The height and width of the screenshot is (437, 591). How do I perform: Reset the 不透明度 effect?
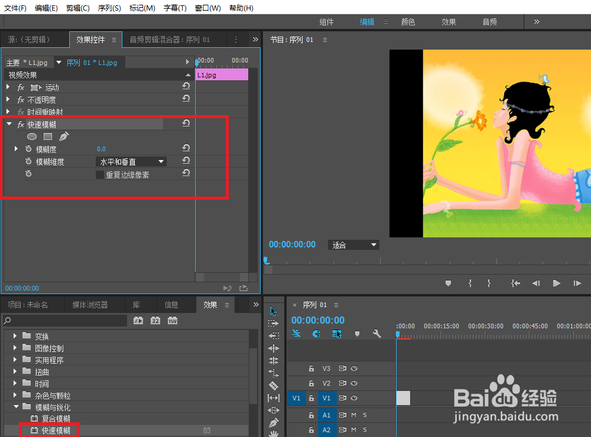pos(186,99)
